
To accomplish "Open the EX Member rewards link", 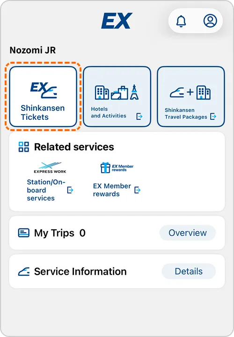I will (x=112, y=190).
